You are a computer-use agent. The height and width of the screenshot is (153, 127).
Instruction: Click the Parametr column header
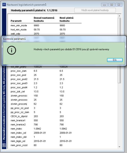point(16,21)
